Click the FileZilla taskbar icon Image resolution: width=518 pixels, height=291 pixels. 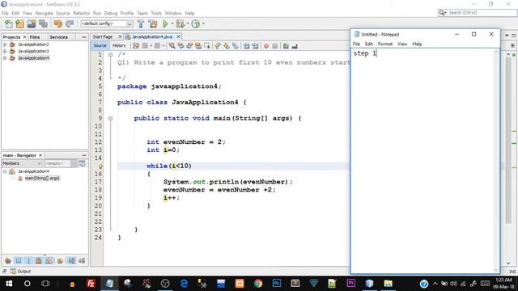coord(91,283)
